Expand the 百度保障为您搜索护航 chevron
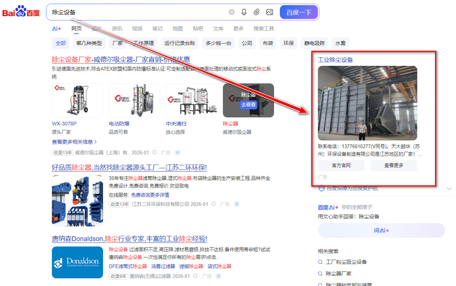456x286 pixels. (x=449, y=188)
